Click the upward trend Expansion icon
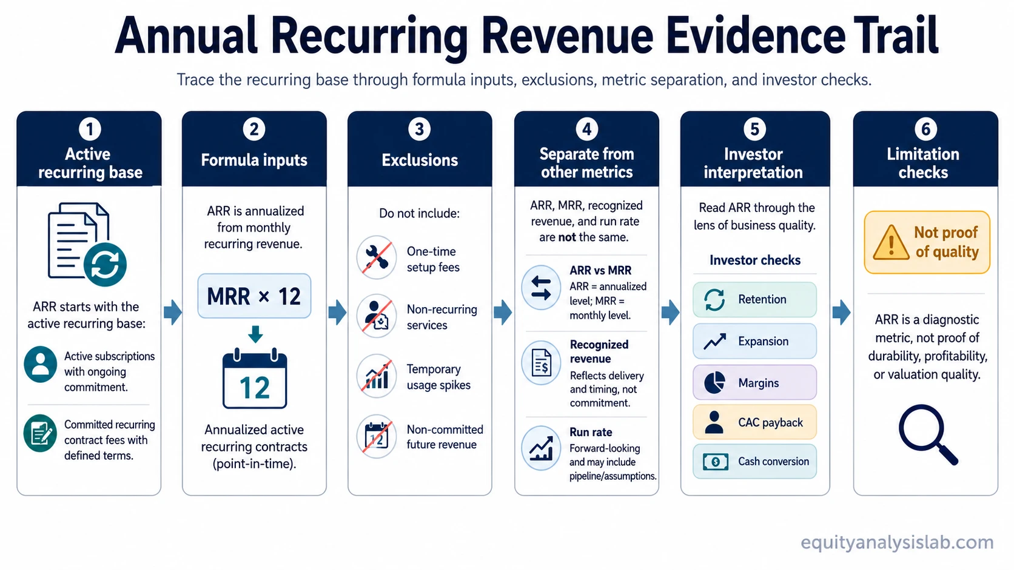Viewport: 1014px width, 570px height. coord(715,342)
